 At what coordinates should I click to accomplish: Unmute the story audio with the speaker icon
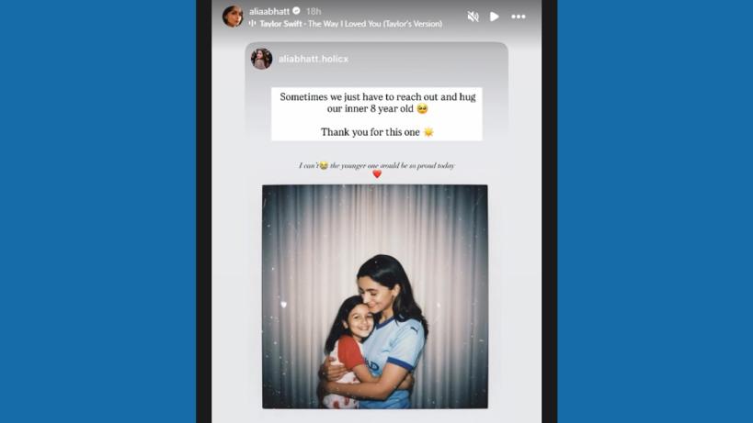point(473,17)
